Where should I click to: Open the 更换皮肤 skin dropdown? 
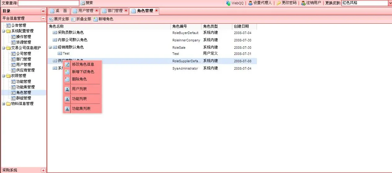point(390,3)
